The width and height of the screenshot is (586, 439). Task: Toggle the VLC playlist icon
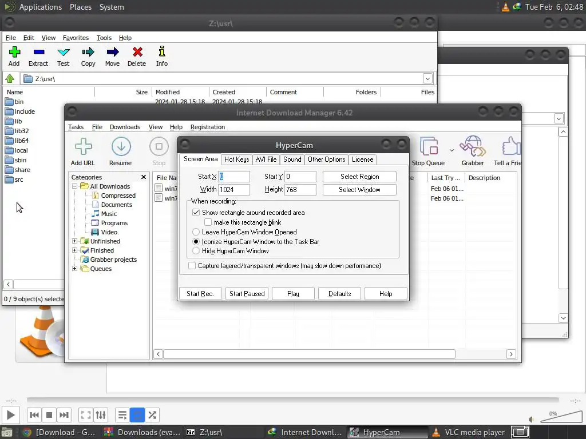[122, 415]
